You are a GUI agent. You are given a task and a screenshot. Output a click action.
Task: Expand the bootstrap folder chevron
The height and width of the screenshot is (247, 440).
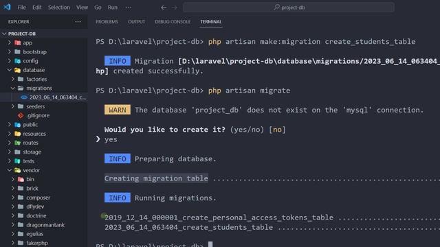click(x=9, y=52)
